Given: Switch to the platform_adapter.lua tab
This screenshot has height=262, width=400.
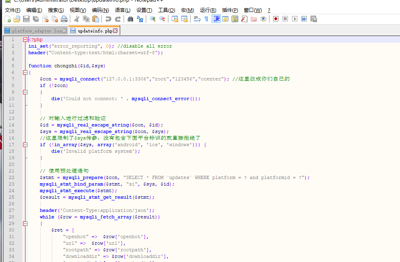Looking at the screenshot, I should (x=37, y=31).
